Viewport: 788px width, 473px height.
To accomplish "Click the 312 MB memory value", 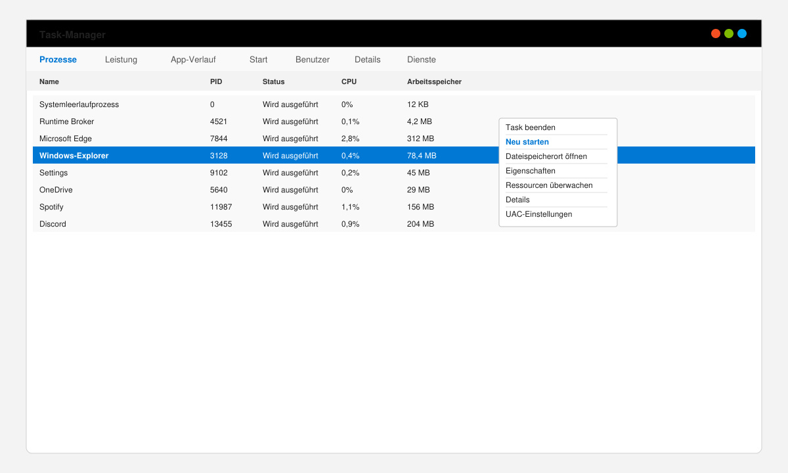I will coord(420,139).
